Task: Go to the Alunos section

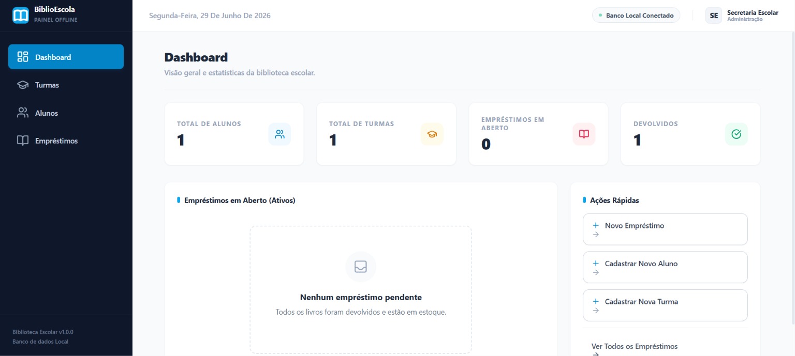Action: (x=66, y=113)
